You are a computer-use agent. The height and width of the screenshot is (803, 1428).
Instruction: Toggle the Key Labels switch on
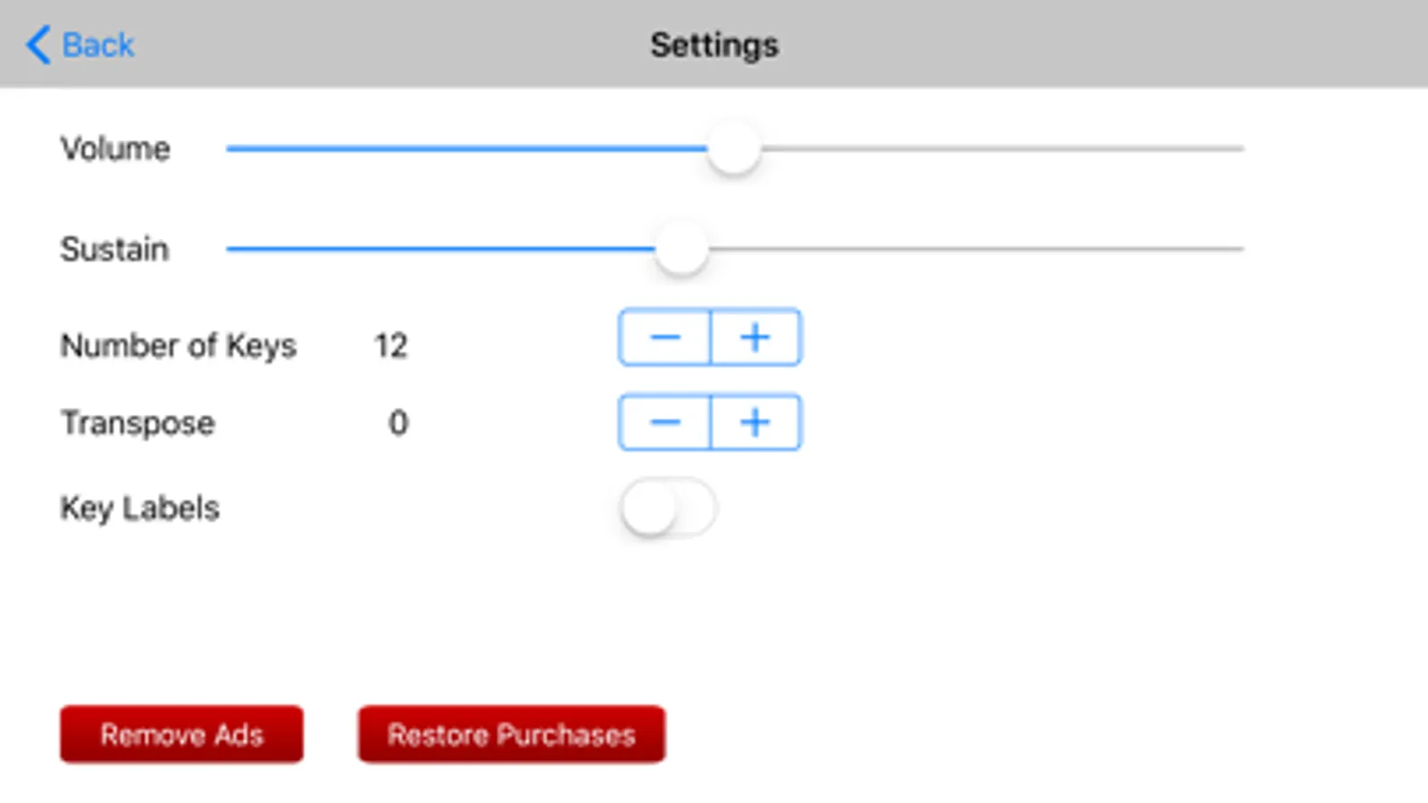[x=668, y=509]
